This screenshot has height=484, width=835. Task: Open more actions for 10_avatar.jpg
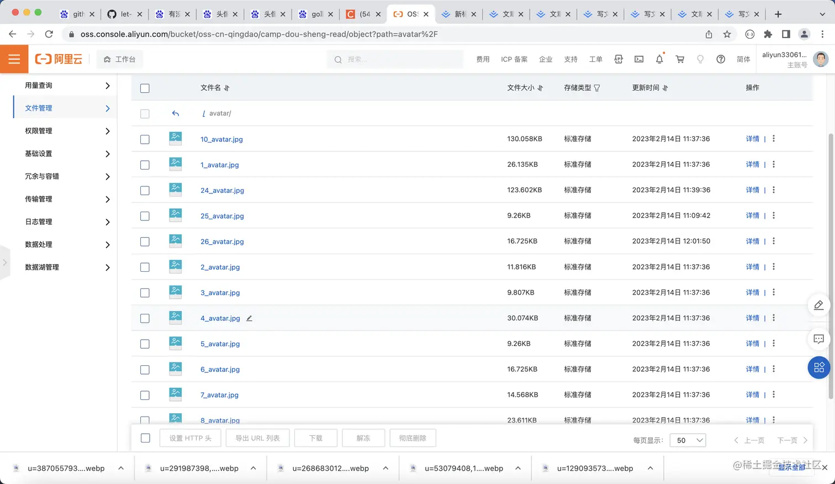(774, 139)
